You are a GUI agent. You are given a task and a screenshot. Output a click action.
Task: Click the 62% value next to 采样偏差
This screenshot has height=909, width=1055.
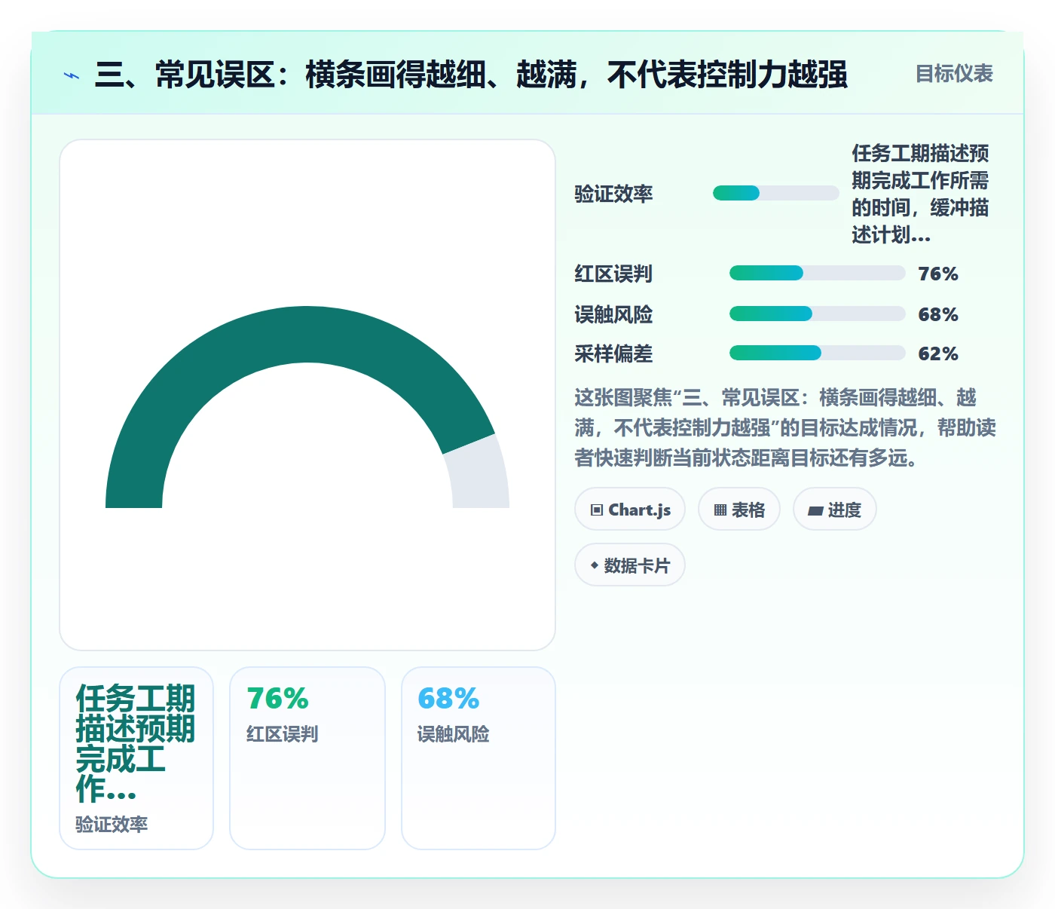tap(938, 353)
